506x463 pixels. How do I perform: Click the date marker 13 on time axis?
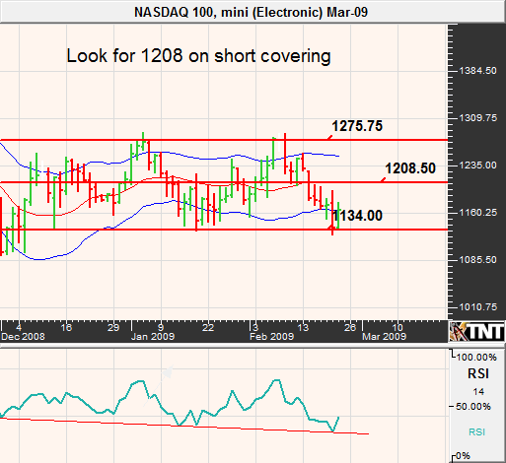(303, 327)
